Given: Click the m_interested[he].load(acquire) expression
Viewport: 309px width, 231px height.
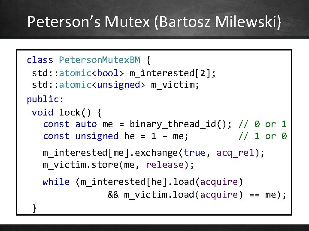Looking at the screenshot, I should (162, 182).
